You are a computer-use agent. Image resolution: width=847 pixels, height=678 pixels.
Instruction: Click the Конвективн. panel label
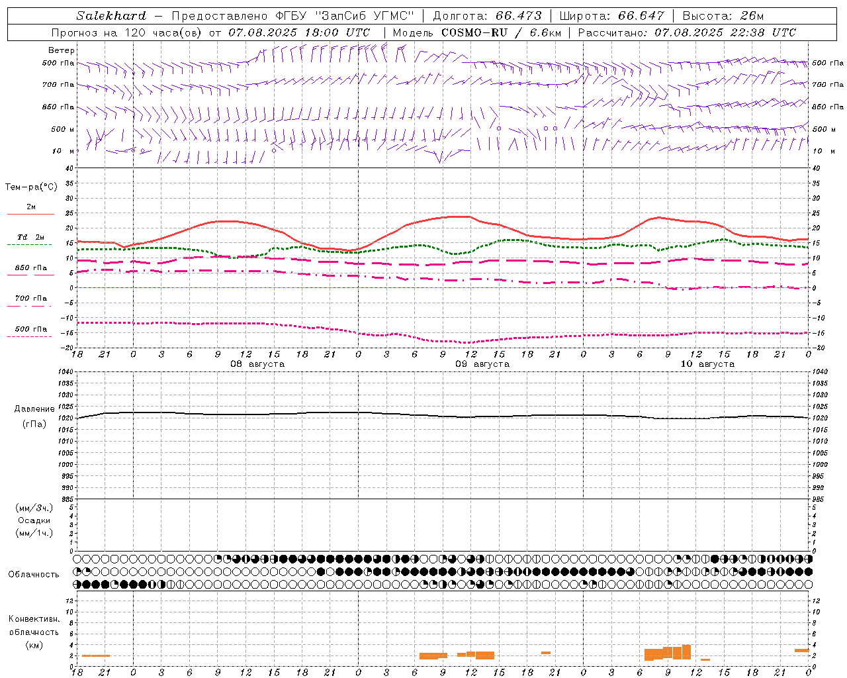pos(34,619)
